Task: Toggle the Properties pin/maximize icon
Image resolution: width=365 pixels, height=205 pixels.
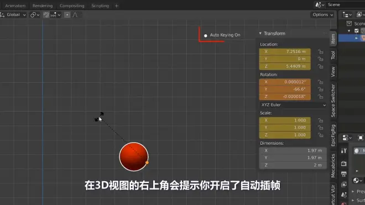Action: click(361, 138)
